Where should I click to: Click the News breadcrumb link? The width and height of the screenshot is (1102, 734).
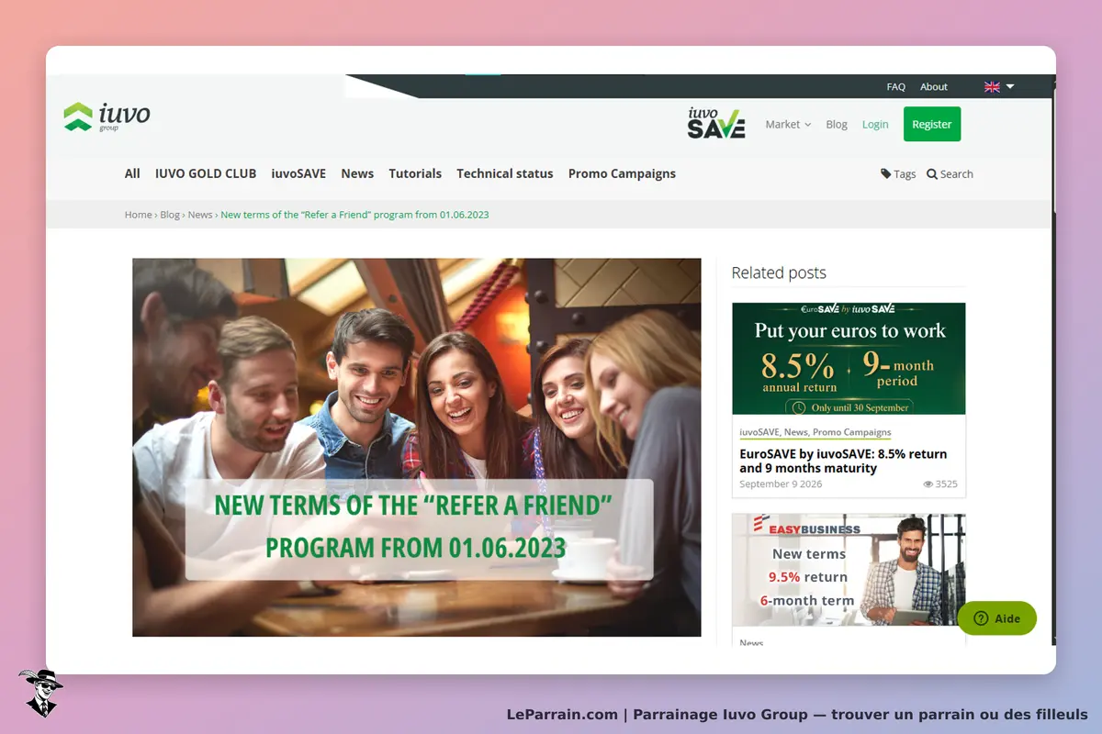(200, 215)
